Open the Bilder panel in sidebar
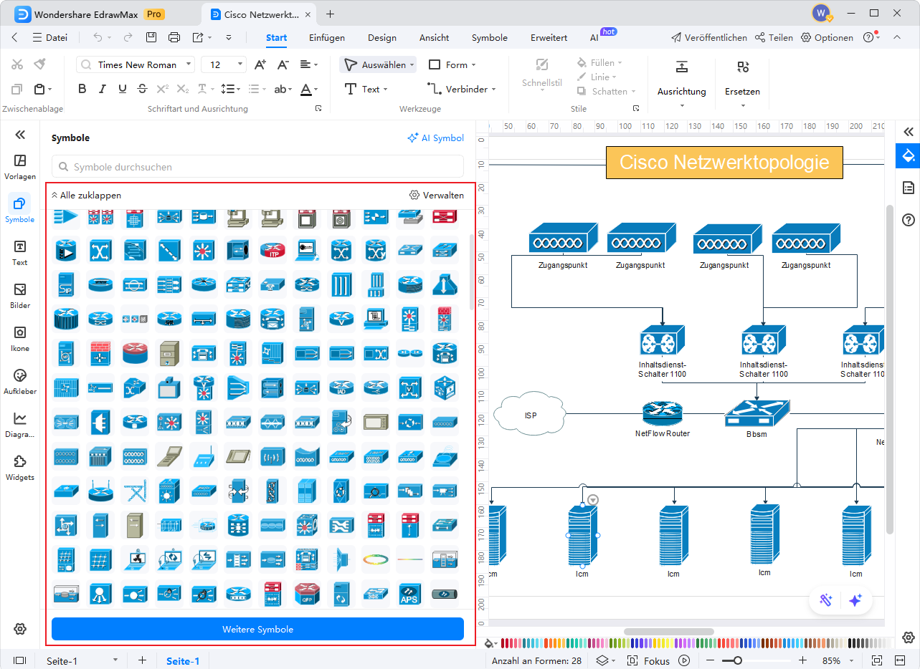The image size is (920, 669). [20, 296]
